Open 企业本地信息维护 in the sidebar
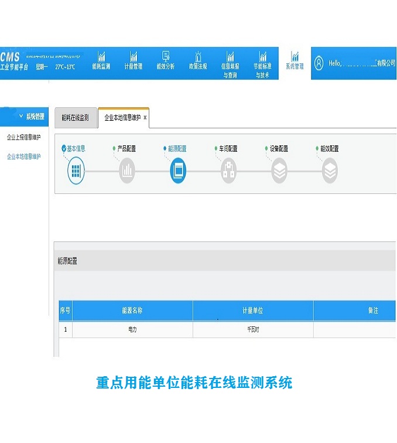 [x=24, y=156]
